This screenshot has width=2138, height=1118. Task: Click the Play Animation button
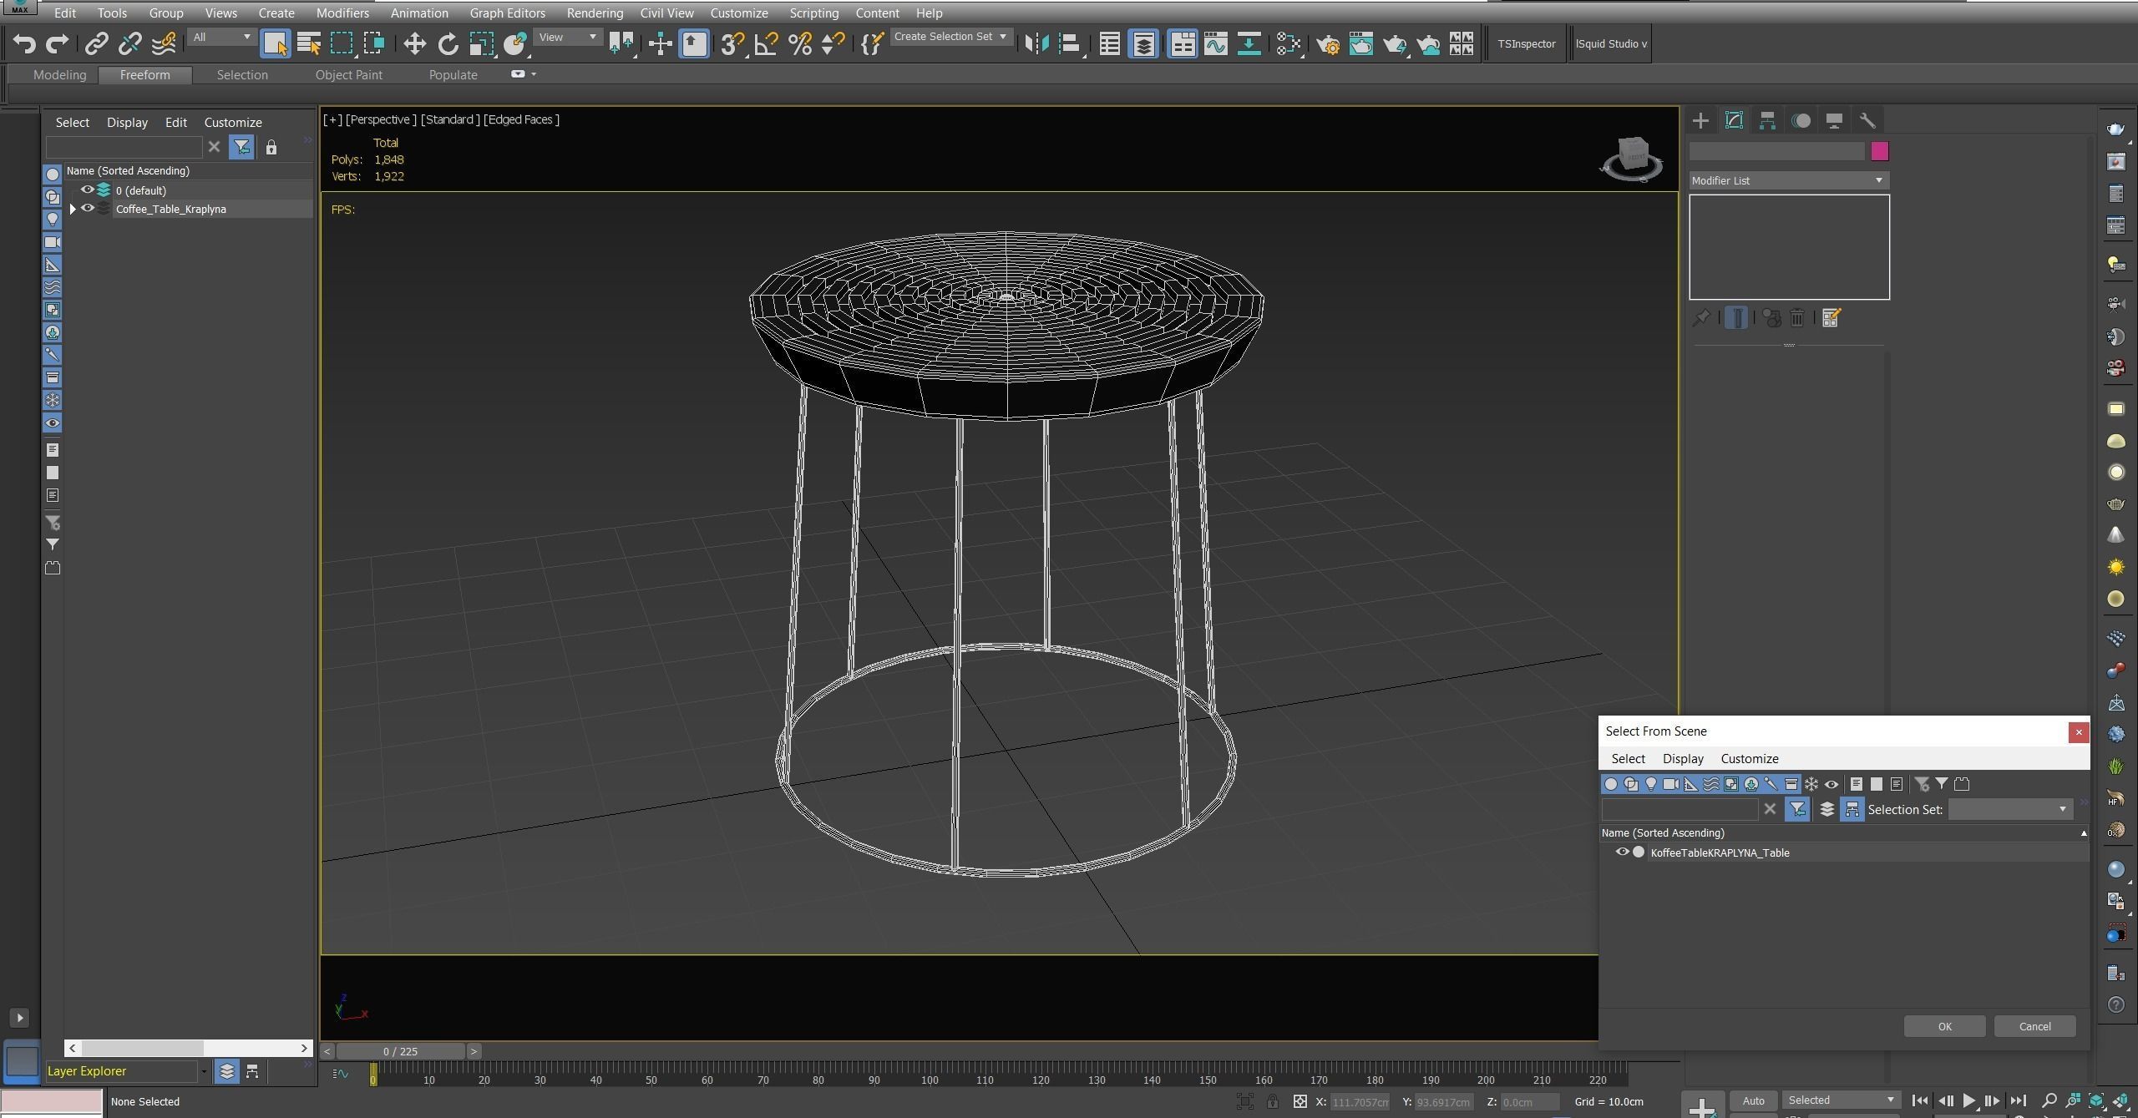coord(1968,1100)
